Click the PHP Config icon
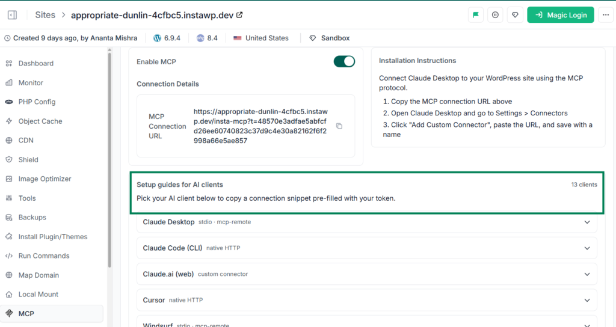Image resolution: width=616 pixels, height=327 pixels. pos(9,102)
